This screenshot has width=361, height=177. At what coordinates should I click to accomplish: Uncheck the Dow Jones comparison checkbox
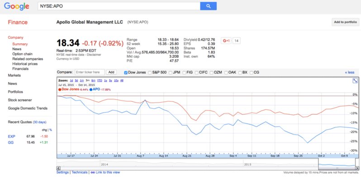[126, 73]
